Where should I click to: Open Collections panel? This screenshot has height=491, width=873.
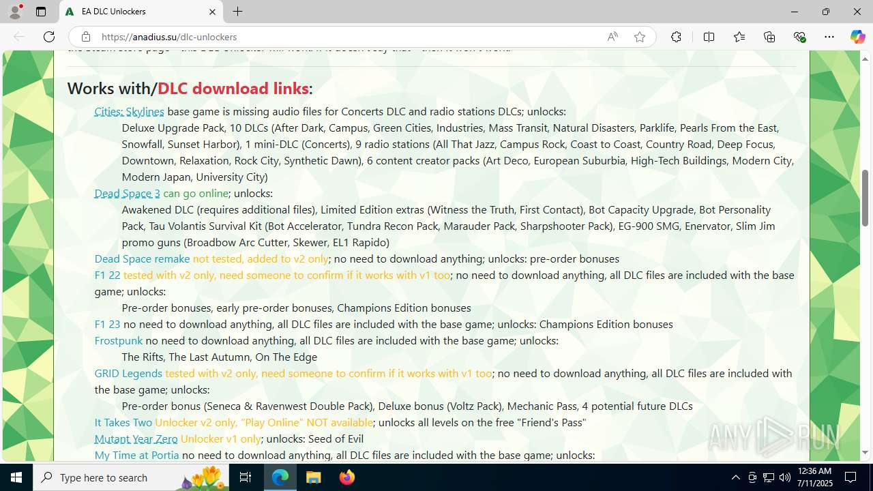pos(769,37)
